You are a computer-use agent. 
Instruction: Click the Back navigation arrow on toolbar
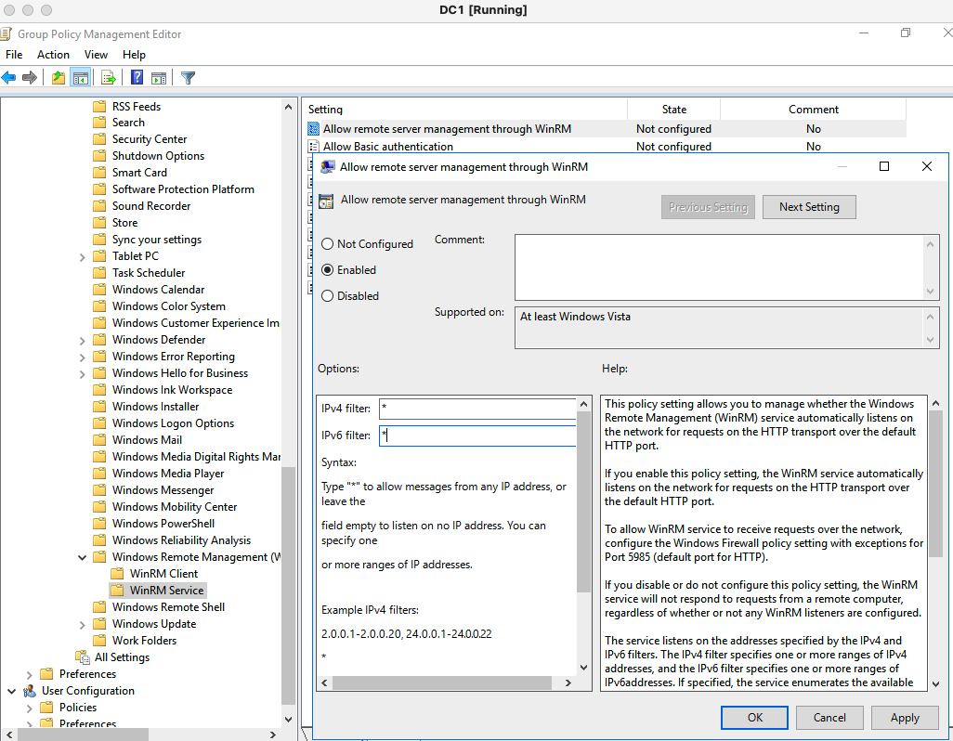(9, 77)
